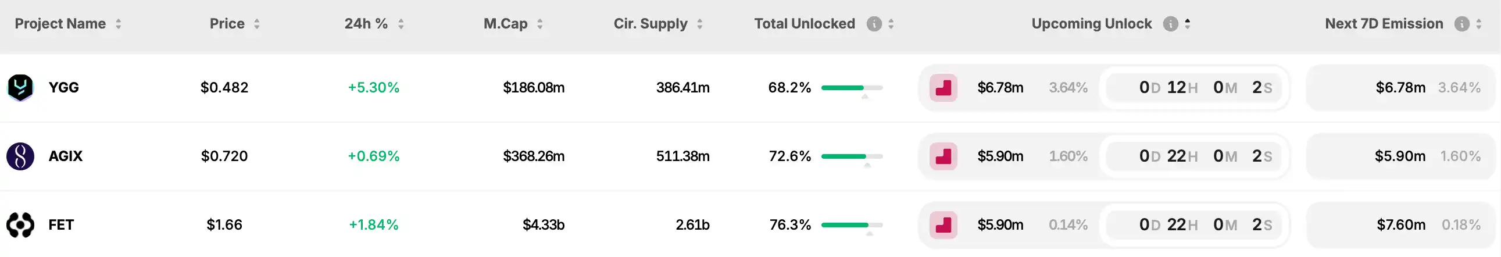Screen dimensions: 1501x257
Task: Toggle the Price column sort arrows
Action: click(256, 24)
